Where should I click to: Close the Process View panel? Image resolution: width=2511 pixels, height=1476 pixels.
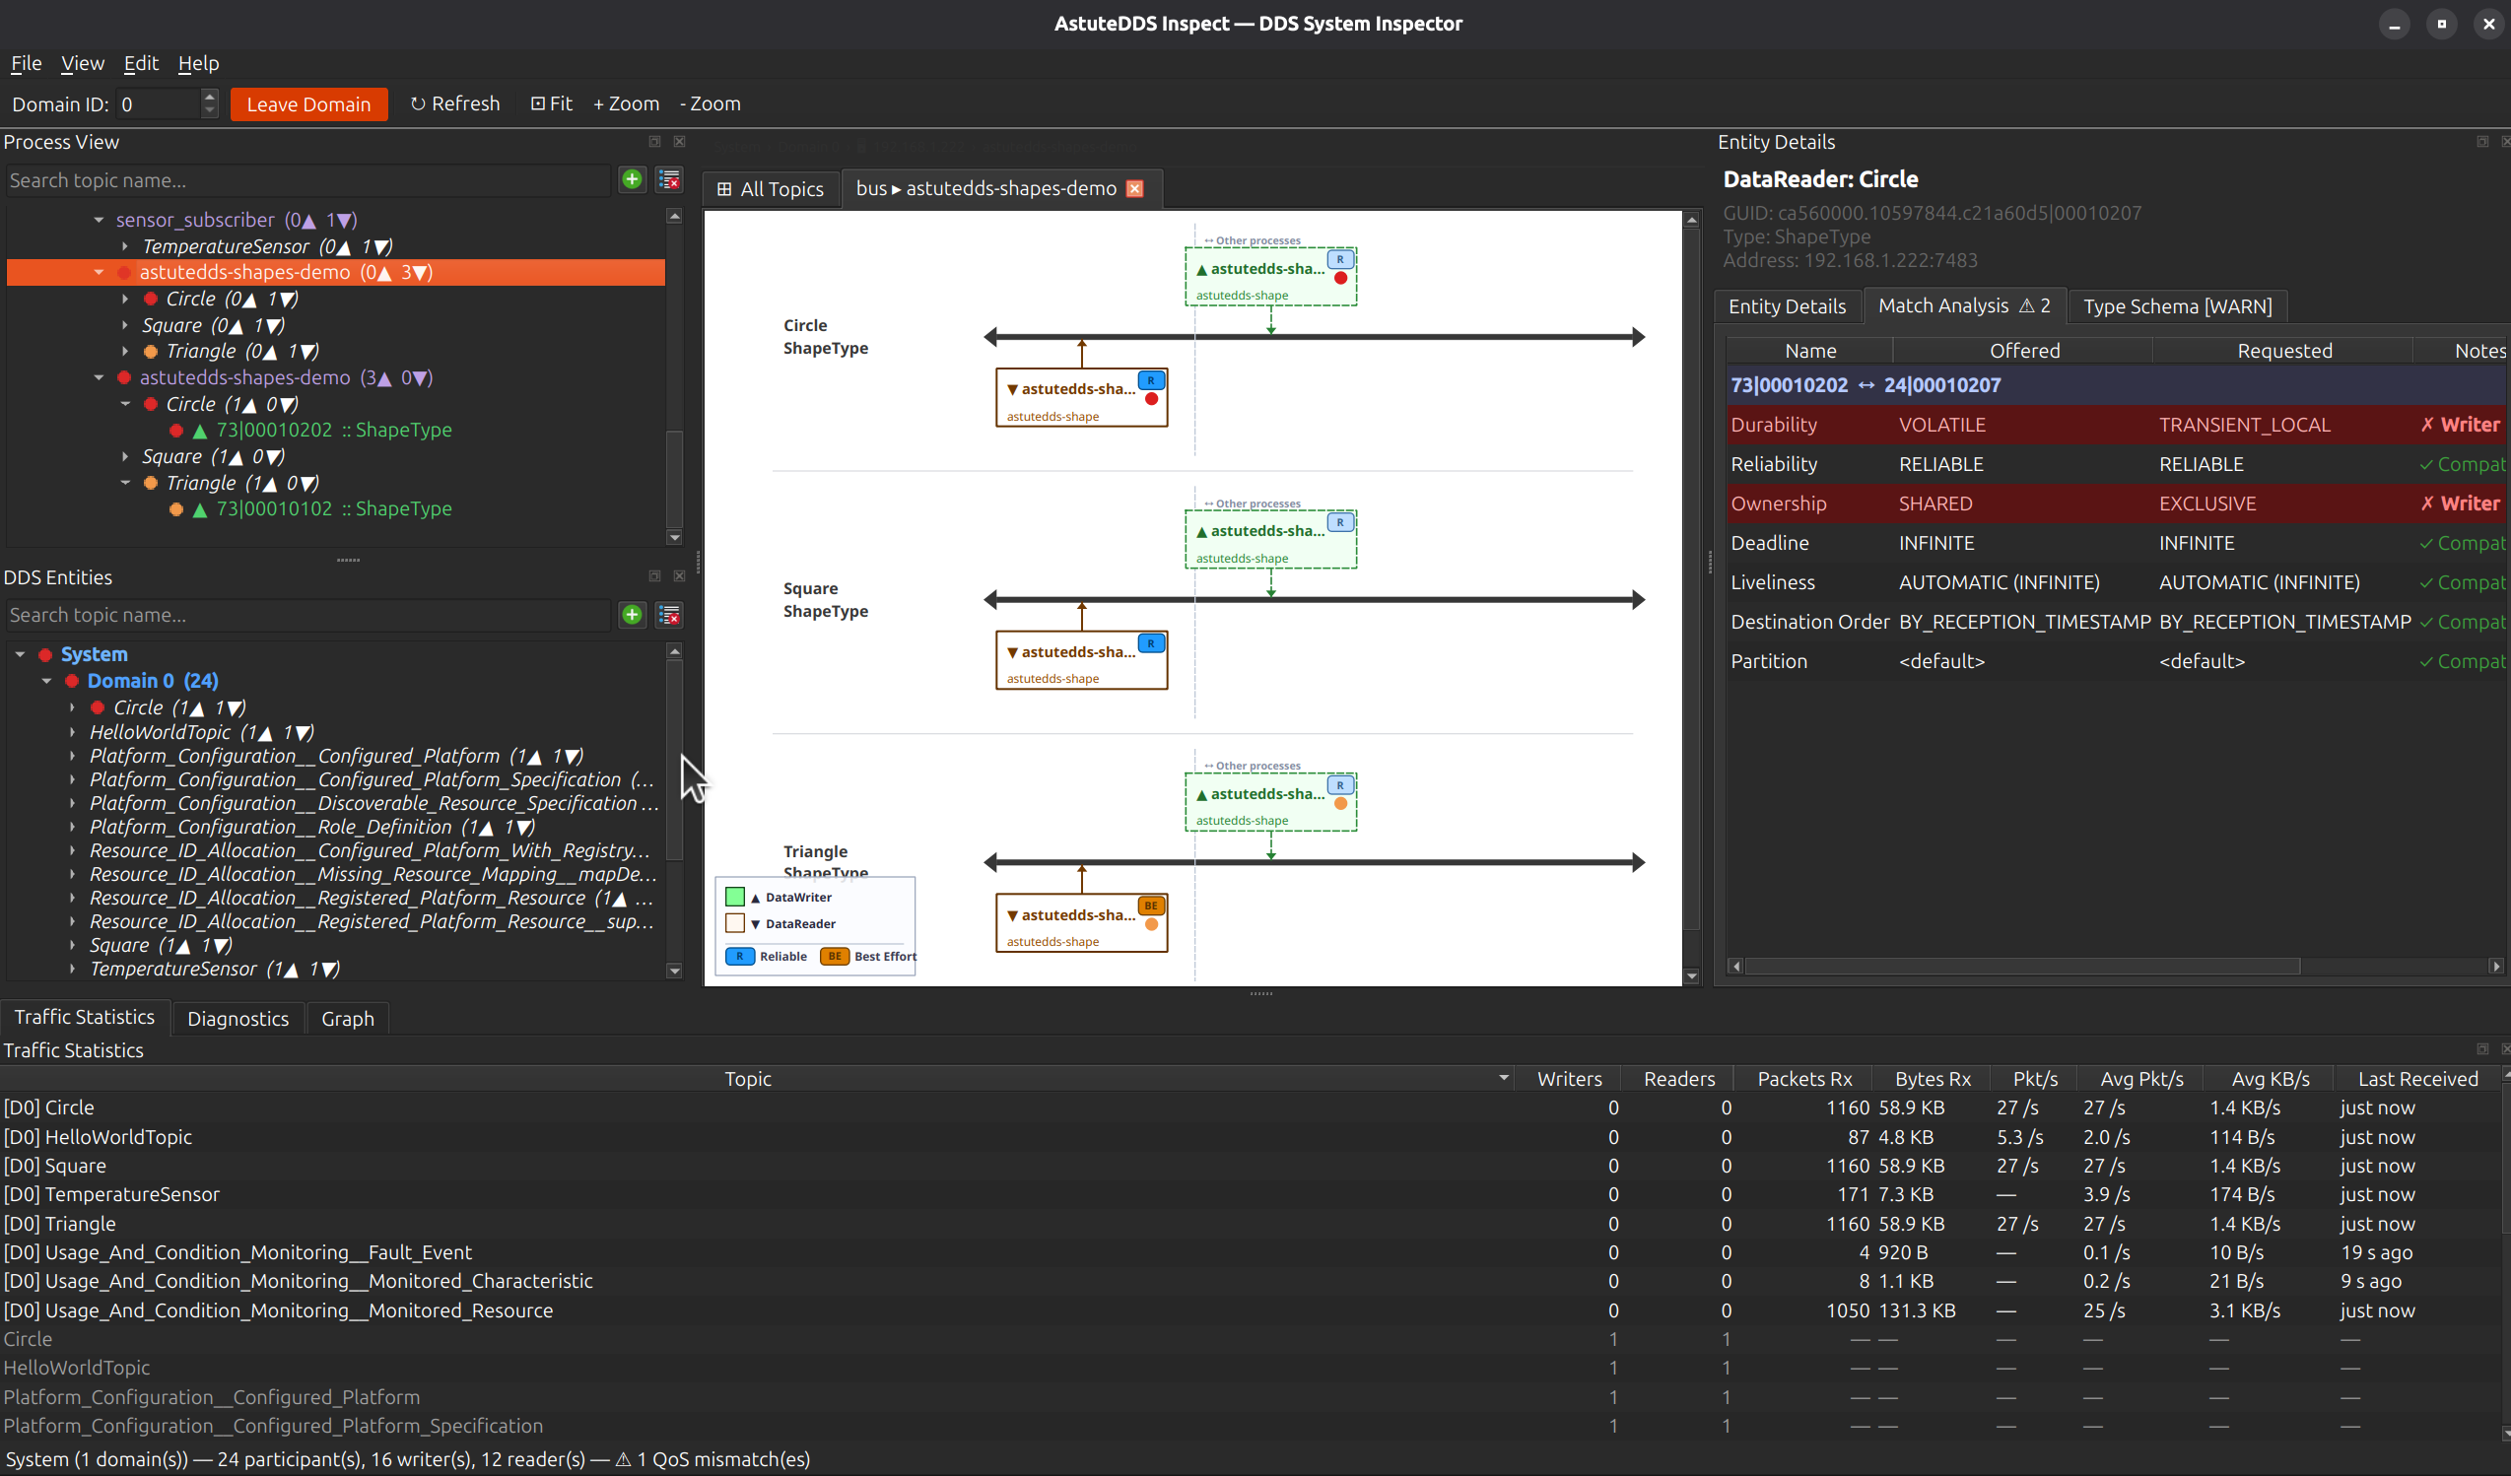point(680,142)
